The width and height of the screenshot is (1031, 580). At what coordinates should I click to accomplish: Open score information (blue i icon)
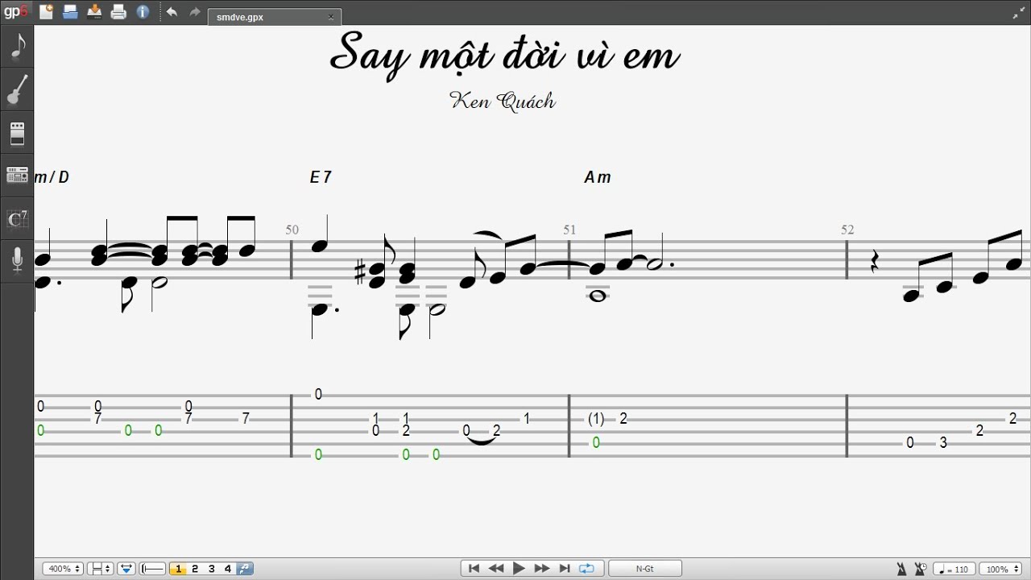[x=143, y=12]
